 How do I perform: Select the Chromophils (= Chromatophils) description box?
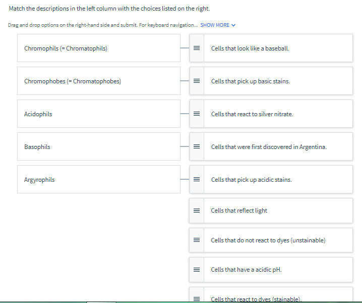(x=99, y=48)
